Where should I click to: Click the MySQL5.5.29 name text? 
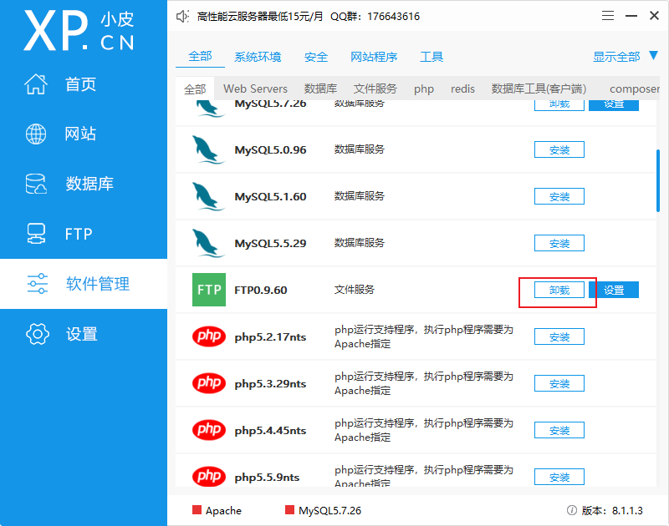click(x=270, y=243)
